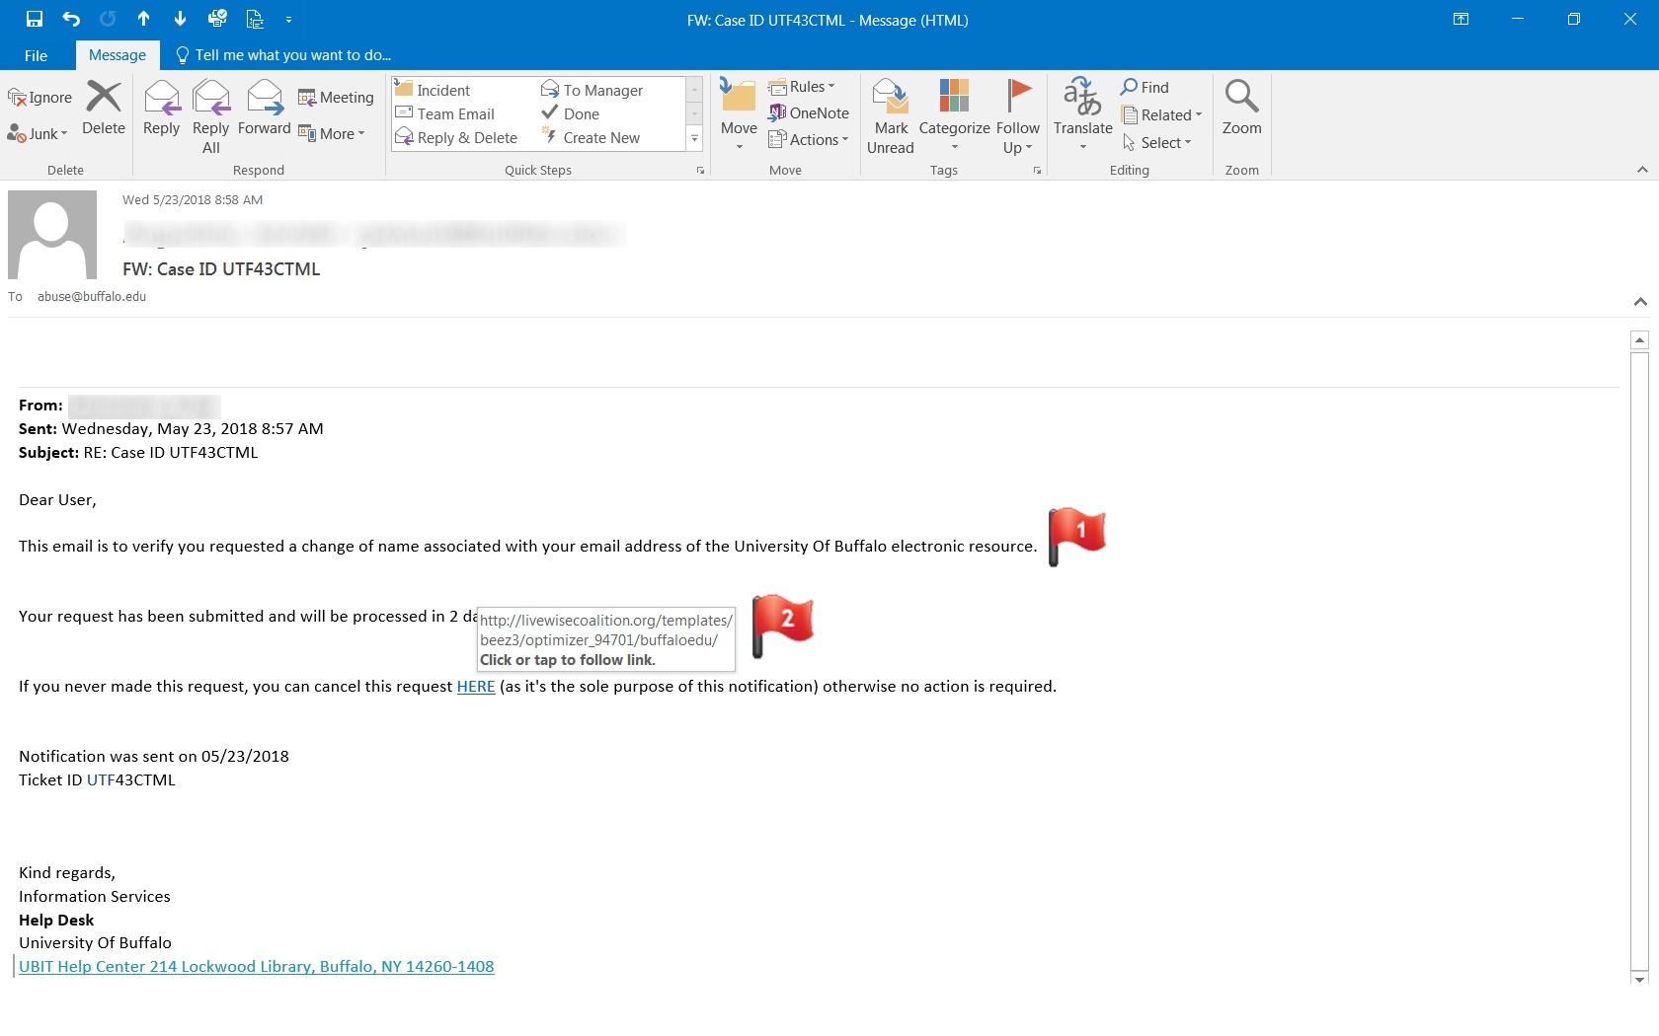Save the message using the floppy icon
Screen dimensions: 1659x1036
[35, 19]
